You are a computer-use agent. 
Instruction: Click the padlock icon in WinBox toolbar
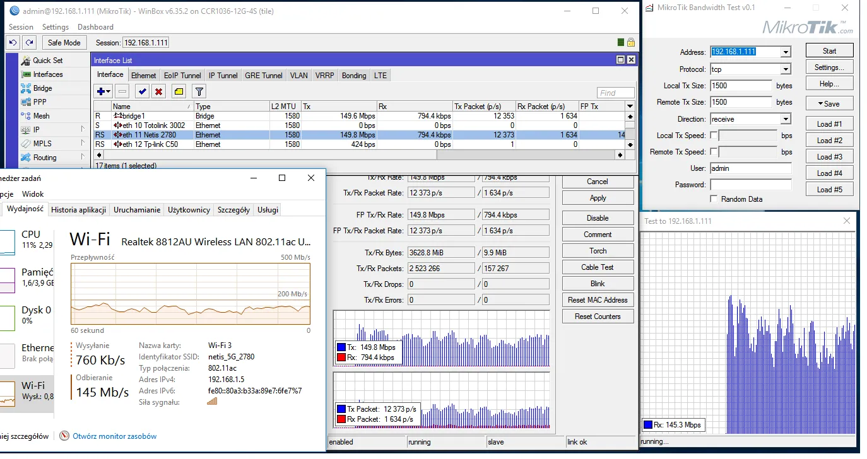click(631, 42)
